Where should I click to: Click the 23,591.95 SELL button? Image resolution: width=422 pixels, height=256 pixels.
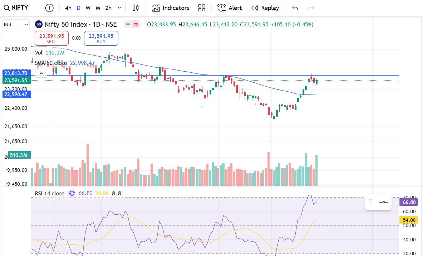51,39
